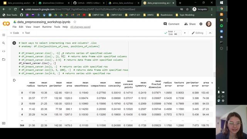The image size is (247, 139).
Task: Click the cell output options icon
Action: click(x=14, y=80)
